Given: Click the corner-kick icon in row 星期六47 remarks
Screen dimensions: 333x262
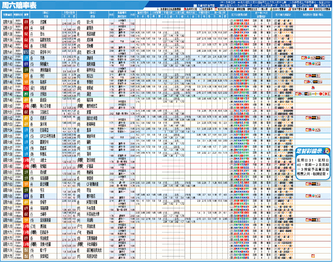Looking at the screenshot, I should click(x=313, y=88).
